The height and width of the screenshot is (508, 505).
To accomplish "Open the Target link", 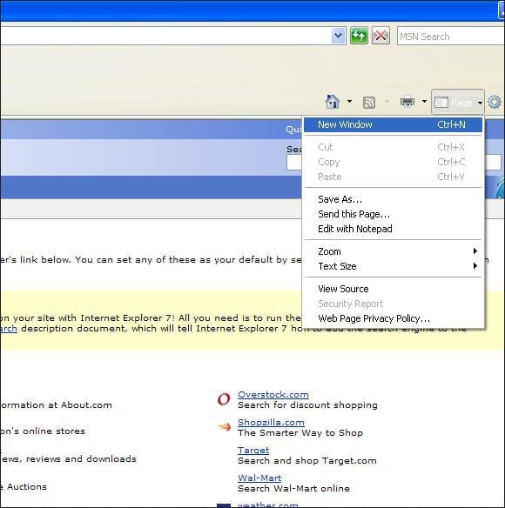I will tap(253, 451).
